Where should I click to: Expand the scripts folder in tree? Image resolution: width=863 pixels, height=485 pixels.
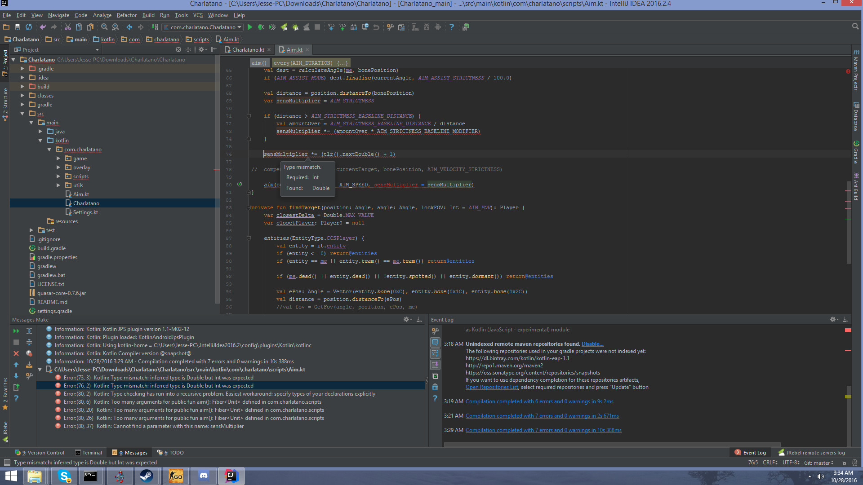[58, 176]
